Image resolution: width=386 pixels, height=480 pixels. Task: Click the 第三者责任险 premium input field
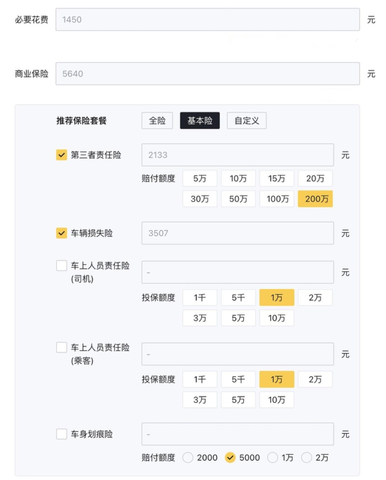pyautogui.click(x=237, y=155)
